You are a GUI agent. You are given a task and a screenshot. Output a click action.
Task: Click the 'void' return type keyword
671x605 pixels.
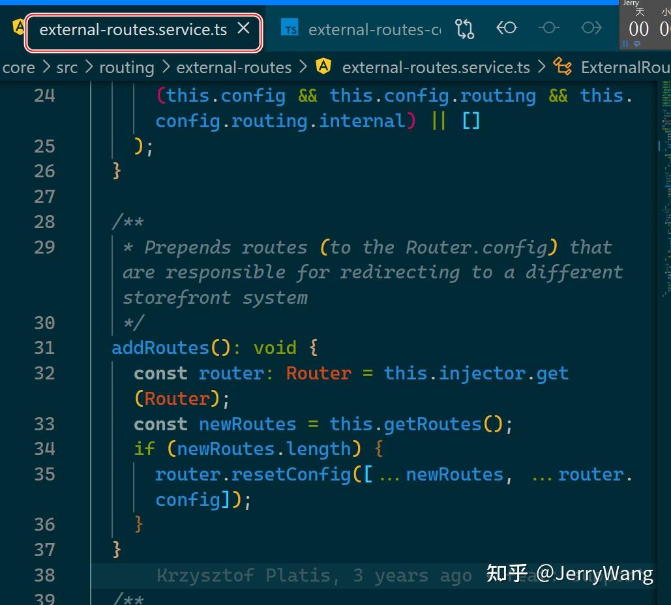(275, 348)
